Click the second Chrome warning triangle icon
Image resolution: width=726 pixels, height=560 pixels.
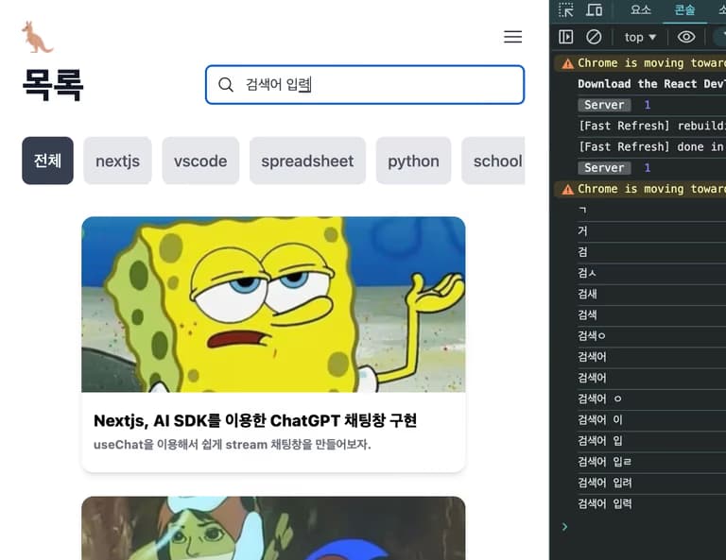[567, 190]
